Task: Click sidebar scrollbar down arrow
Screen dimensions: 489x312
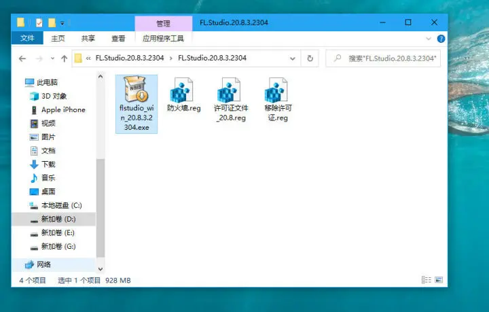Action: [x=101, y=268]
